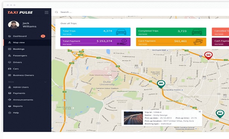Click Jack Williams profile avatar

tap(14, 25)
